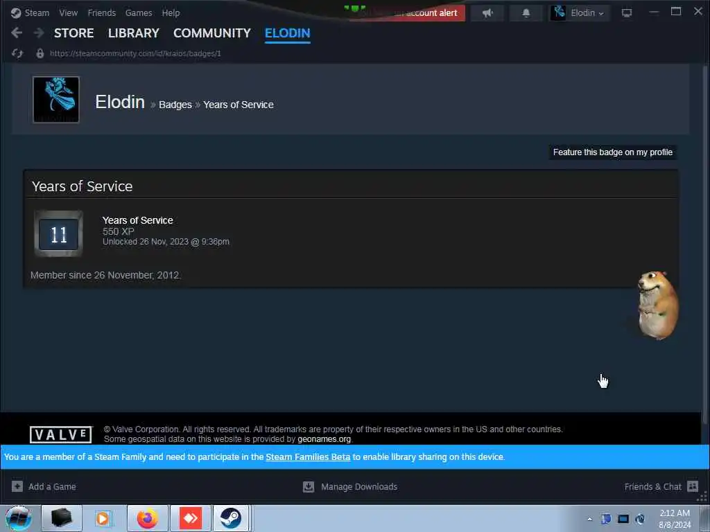
Task: Open Firefox from the taskbar
Action: coord(148,518)
